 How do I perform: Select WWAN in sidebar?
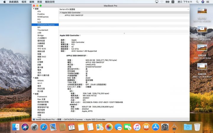pyautogui.click(x=41, y=81)
